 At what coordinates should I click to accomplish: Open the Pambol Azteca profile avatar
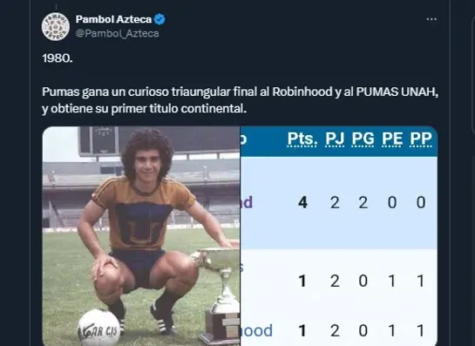pyautogui.click(x=56, y=26)
